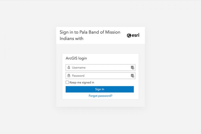This screenshot has height=134, width=201.
Task: Enable the Keep me signed in checkbox
Action: coord(67,82)
